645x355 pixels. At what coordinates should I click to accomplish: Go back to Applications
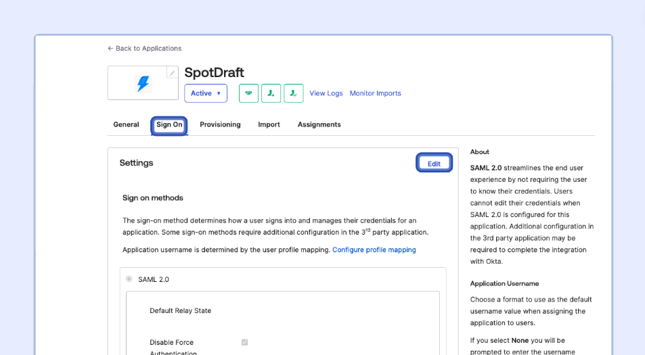point(144,49)
